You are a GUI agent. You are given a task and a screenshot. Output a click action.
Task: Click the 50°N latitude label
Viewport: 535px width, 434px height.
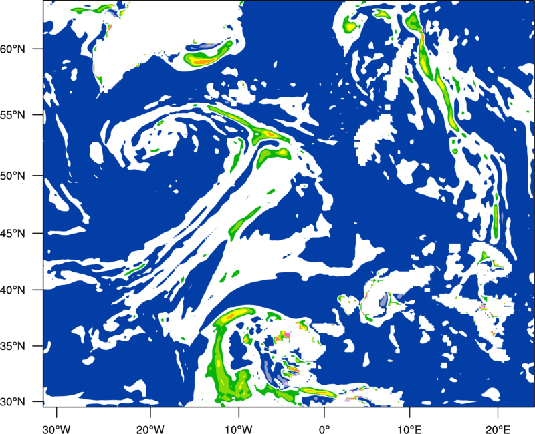[x=13, y=176]
